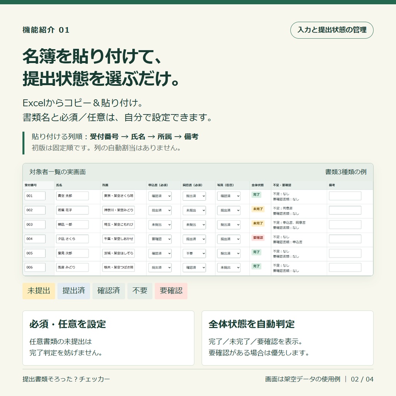Open 同意書 dropdown for row 003
The width and height of the screenshot is (396, 396).
194,225
